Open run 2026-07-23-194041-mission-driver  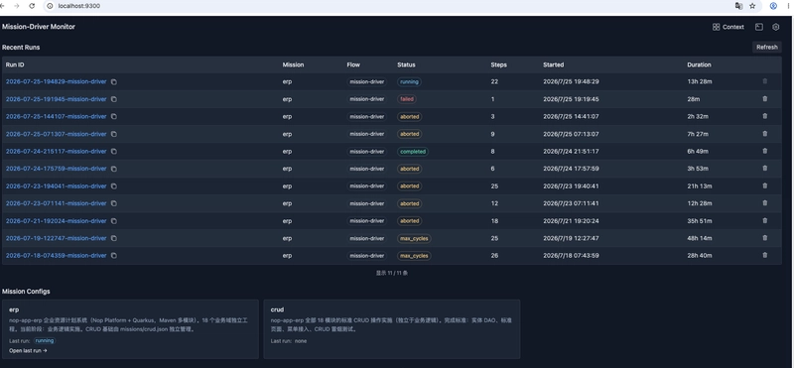(x=57, y=186)
